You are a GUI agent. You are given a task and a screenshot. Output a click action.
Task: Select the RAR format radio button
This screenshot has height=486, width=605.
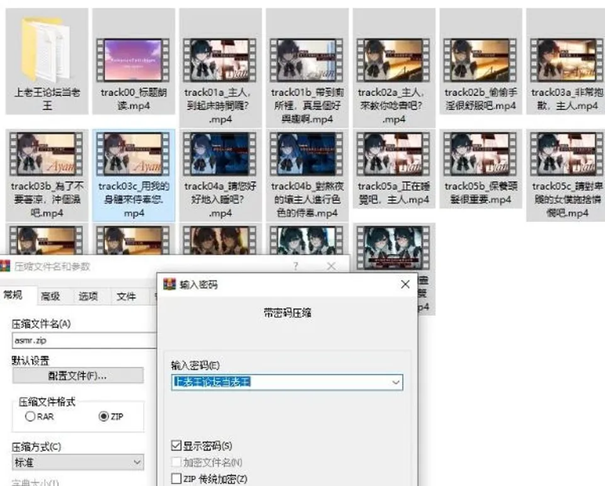pyautogui.click(x=30, y=417)
